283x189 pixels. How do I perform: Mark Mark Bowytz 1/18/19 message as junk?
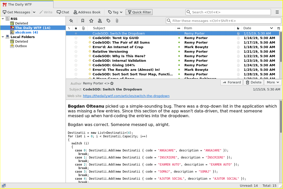click(238, 47)
